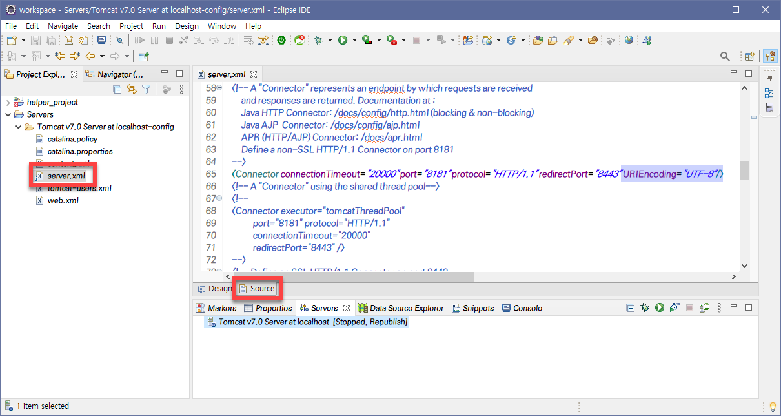
Task: Click the green Spring Boot power icon
Action: click(281, 40)
